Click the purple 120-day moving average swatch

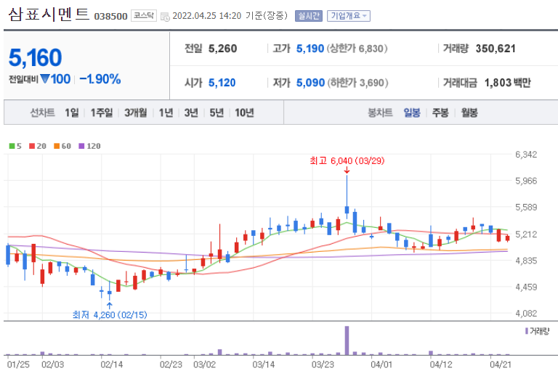81,146
